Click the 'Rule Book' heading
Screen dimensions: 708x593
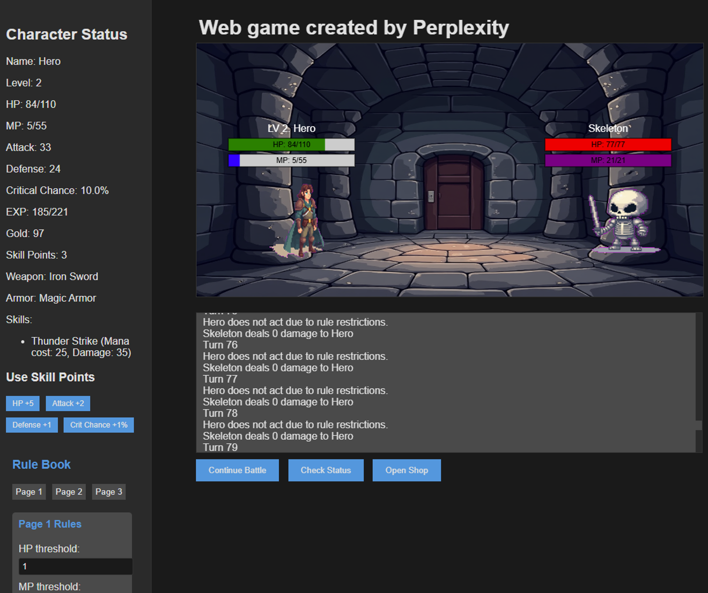point(41,464)
